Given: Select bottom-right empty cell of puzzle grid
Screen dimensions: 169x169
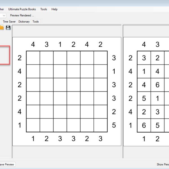Looking at the screenshot, I should (x=101, y=125).
